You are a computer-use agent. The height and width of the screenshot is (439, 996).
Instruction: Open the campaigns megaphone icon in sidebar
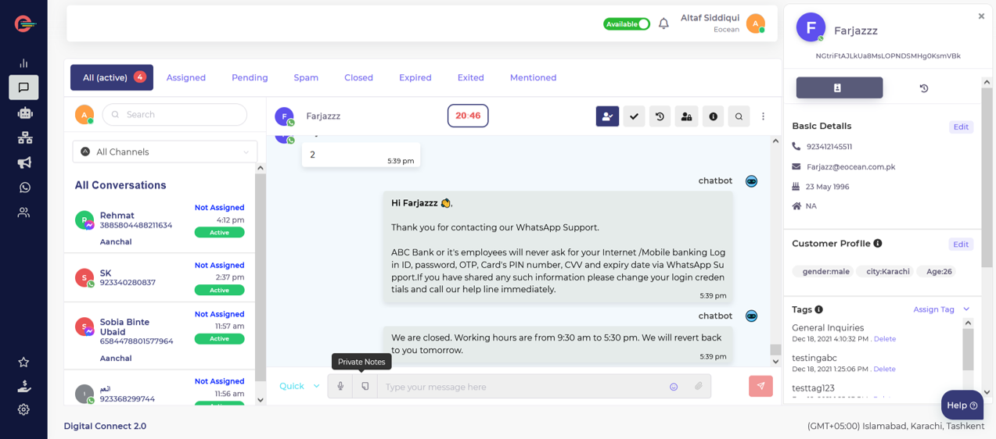click(x=24, y=162)
